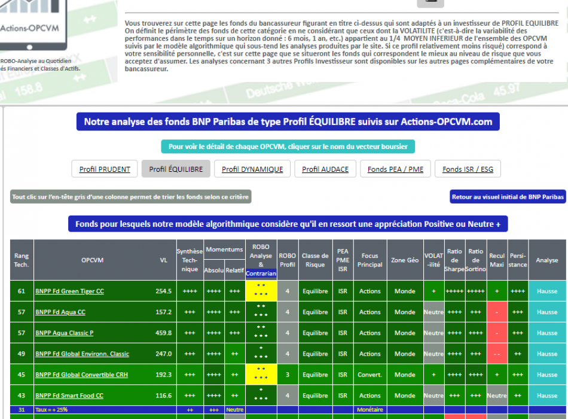Click rank 49 cell
The width and height of the screenshot is (568, 419).
pos(22,354)
